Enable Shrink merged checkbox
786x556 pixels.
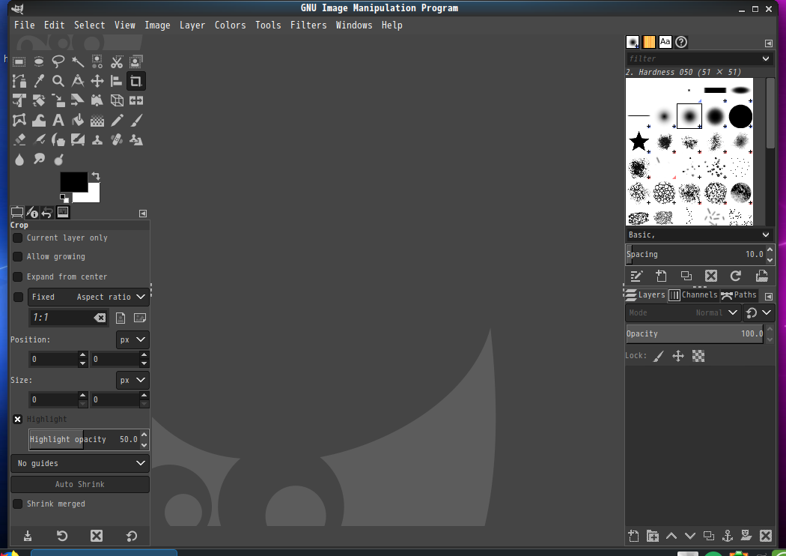[x=17, y=504]
